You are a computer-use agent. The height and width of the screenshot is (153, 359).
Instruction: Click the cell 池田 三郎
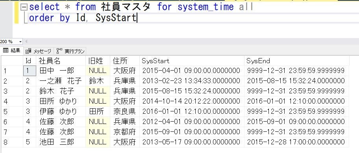(61, 142)
